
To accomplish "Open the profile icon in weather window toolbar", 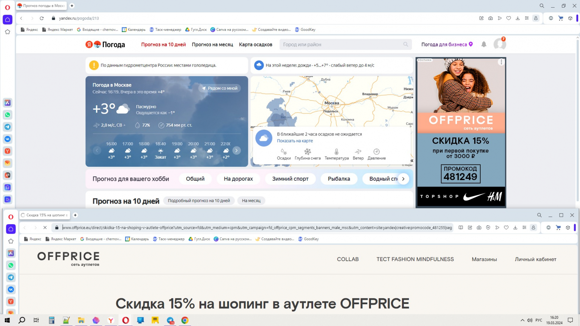I will pyautogui.click(x=536, y=18).
